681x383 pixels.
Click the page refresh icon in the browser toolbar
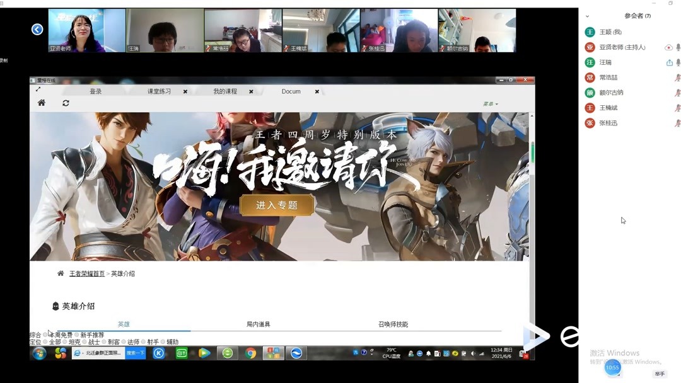coord(66,103)
